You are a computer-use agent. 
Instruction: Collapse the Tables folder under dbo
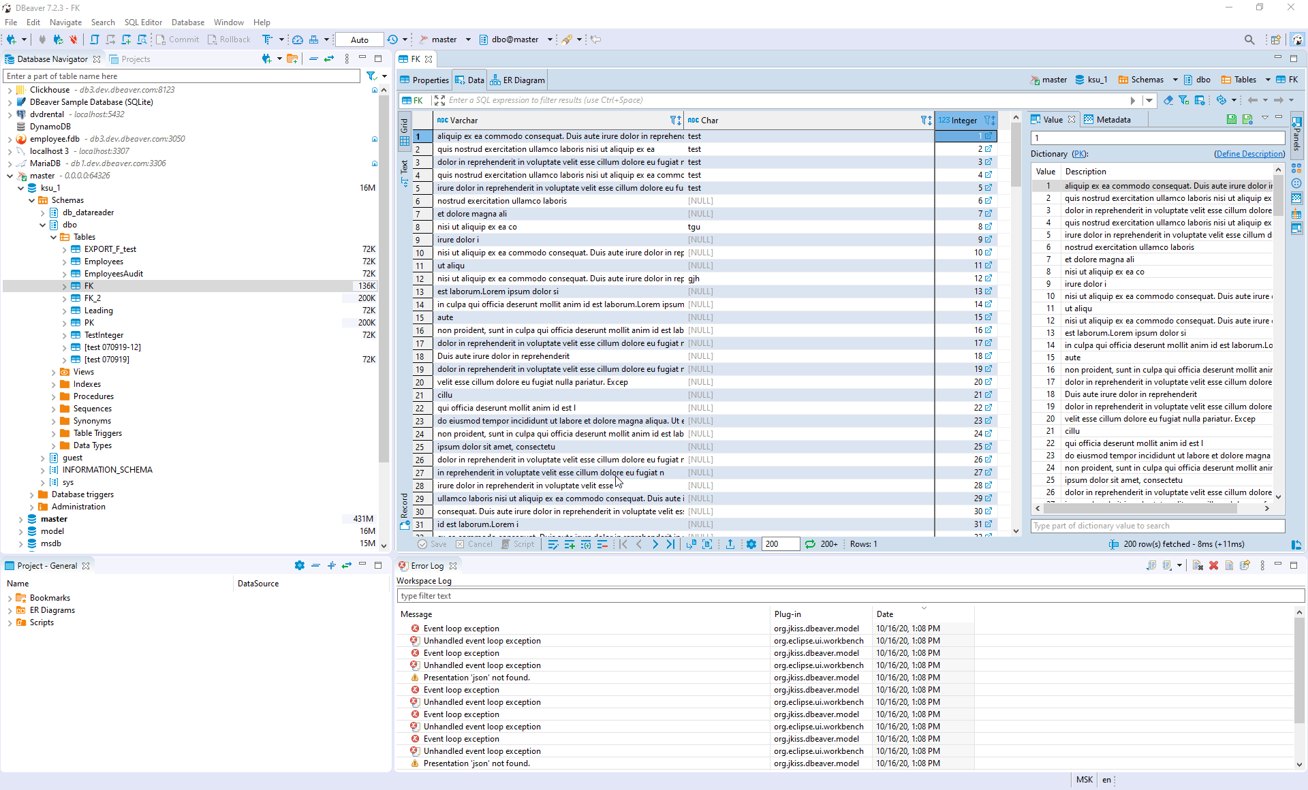coord(54,237)
